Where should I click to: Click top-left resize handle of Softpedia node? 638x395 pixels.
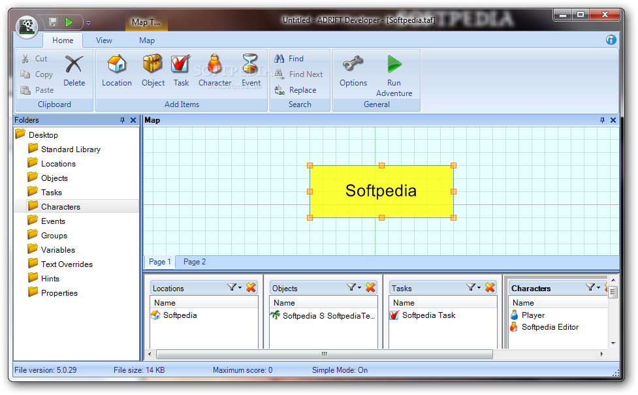(310, 166)
